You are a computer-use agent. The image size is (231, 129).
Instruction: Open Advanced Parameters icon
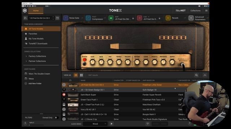coord(191,18)
